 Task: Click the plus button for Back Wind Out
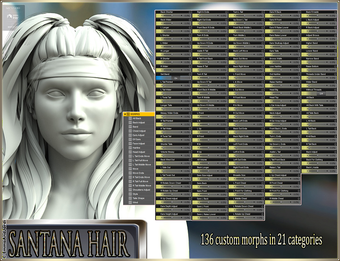(181, 163)
